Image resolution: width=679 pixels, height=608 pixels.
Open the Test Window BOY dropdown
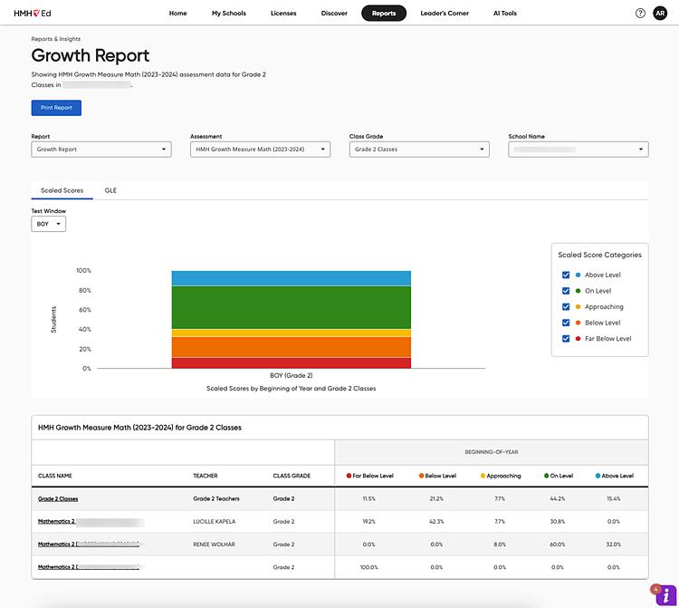(x=49, y=224)
